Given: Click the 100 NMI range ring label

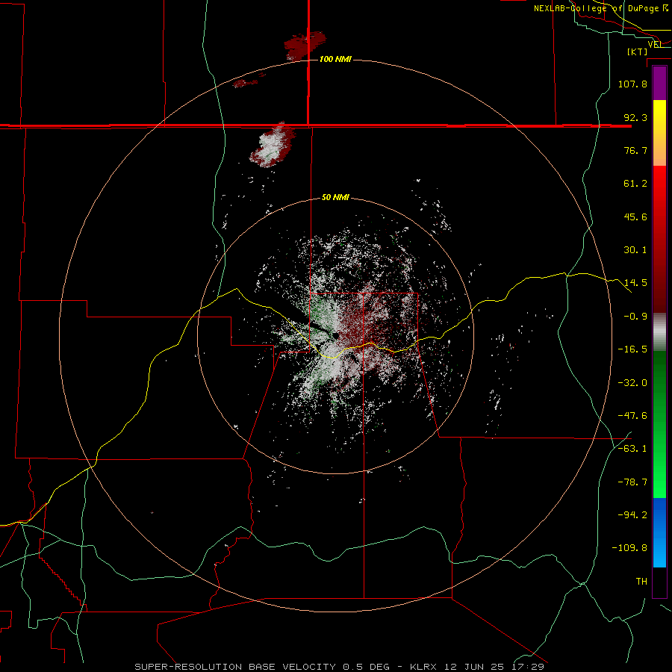Looking at the screenshot, I should [x=335, y=59].
